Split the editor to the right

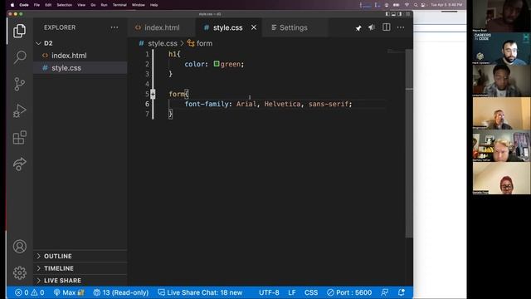pyautogui.click(x=386, y=27)
